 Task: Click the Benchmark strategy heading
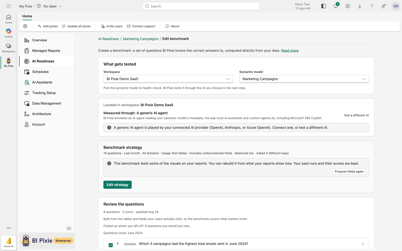tap(123, 147)
